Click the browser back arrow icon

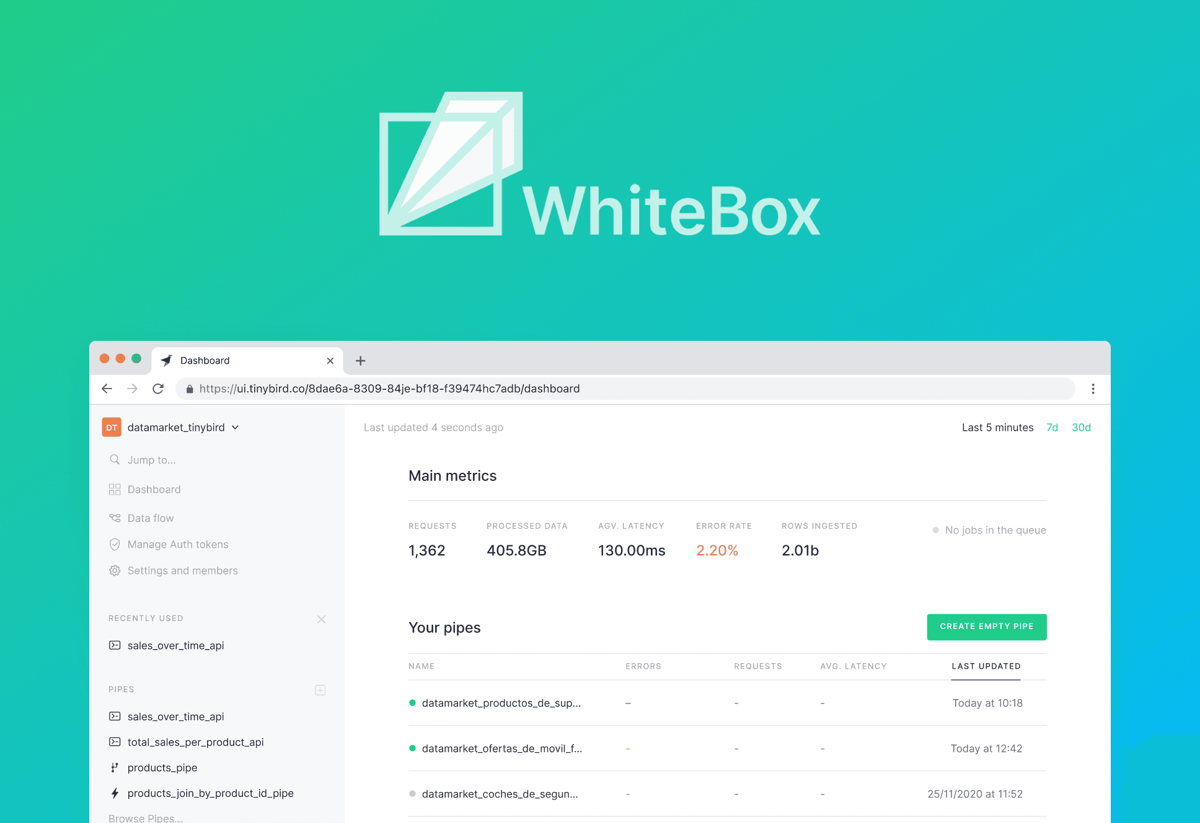click(x=107, y=389)
